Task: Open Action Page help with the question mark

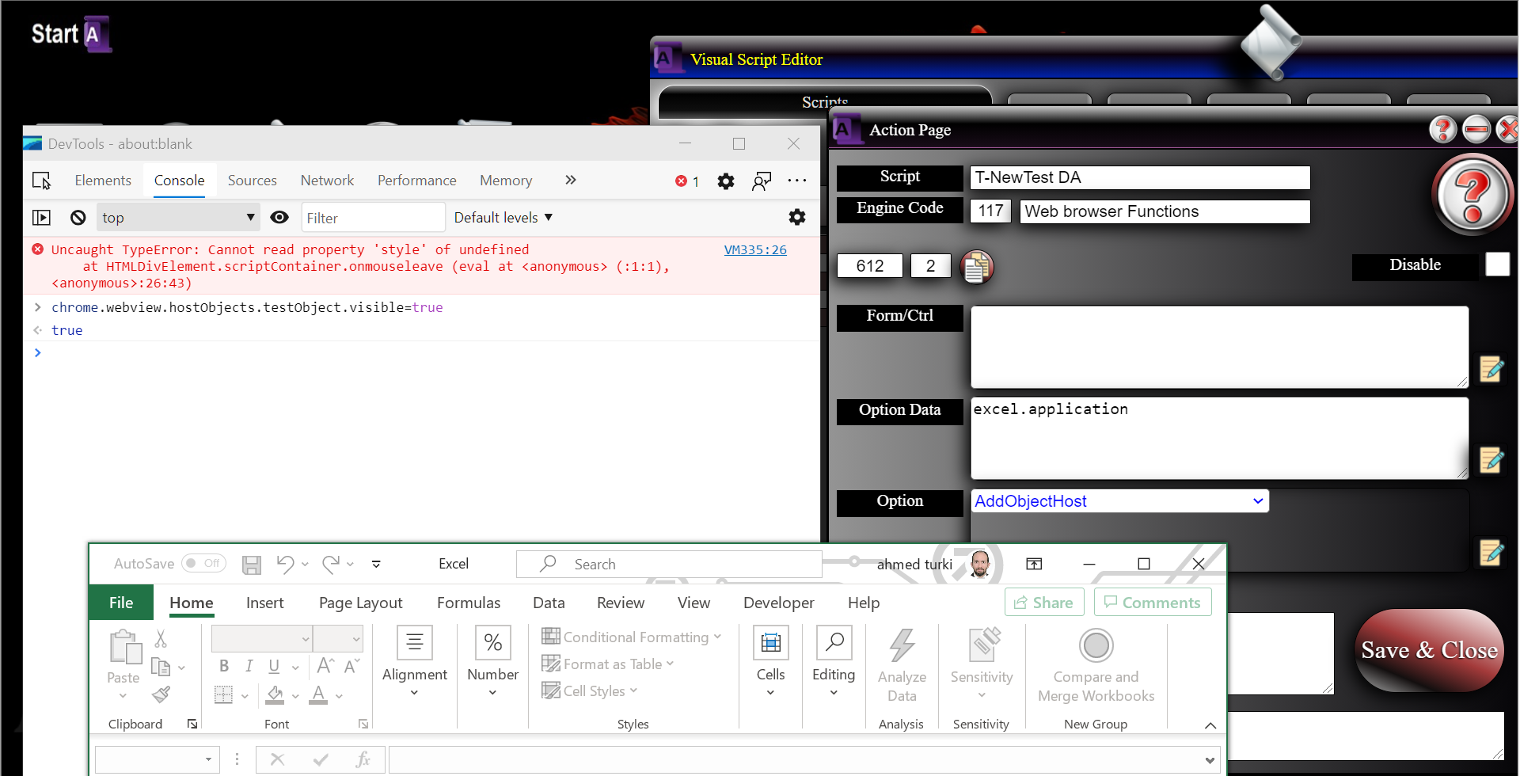Action: (1471, 194)
